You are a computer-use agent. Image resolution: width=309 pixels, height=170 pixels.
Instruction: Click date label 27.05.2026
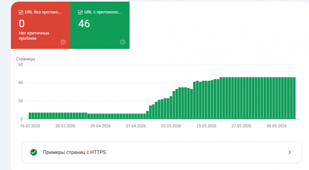point(241,126)
